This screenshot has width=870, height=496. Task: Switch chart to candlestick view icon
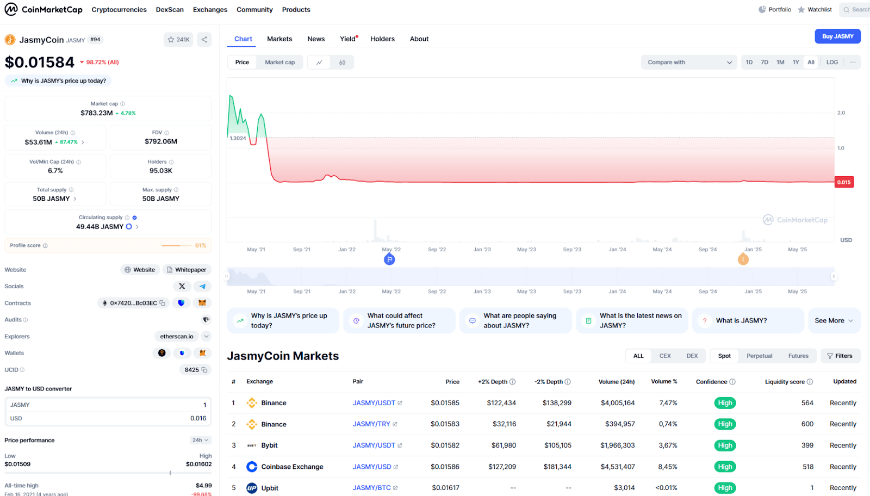[342, 63]
